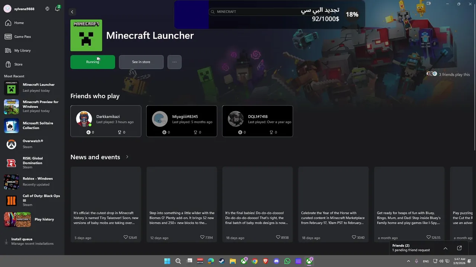This screenshot has width=476, height=267.
Task: Click the Friends (2) pending request header
Action: pos(411,248)
